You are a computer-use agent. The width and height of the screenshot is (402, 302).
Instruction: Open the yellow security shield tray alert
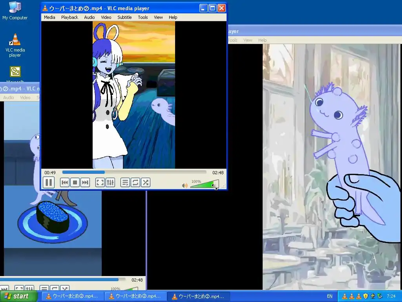pos(365,296)
